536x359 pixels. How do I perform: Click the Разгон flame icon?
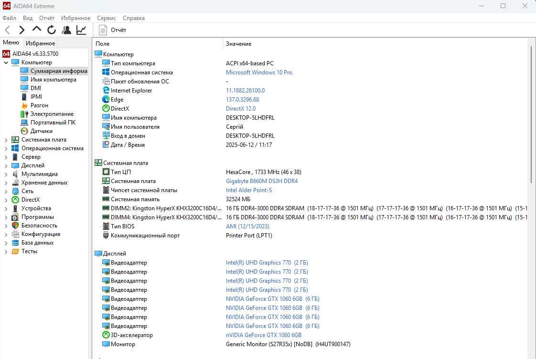click(24, 105)
